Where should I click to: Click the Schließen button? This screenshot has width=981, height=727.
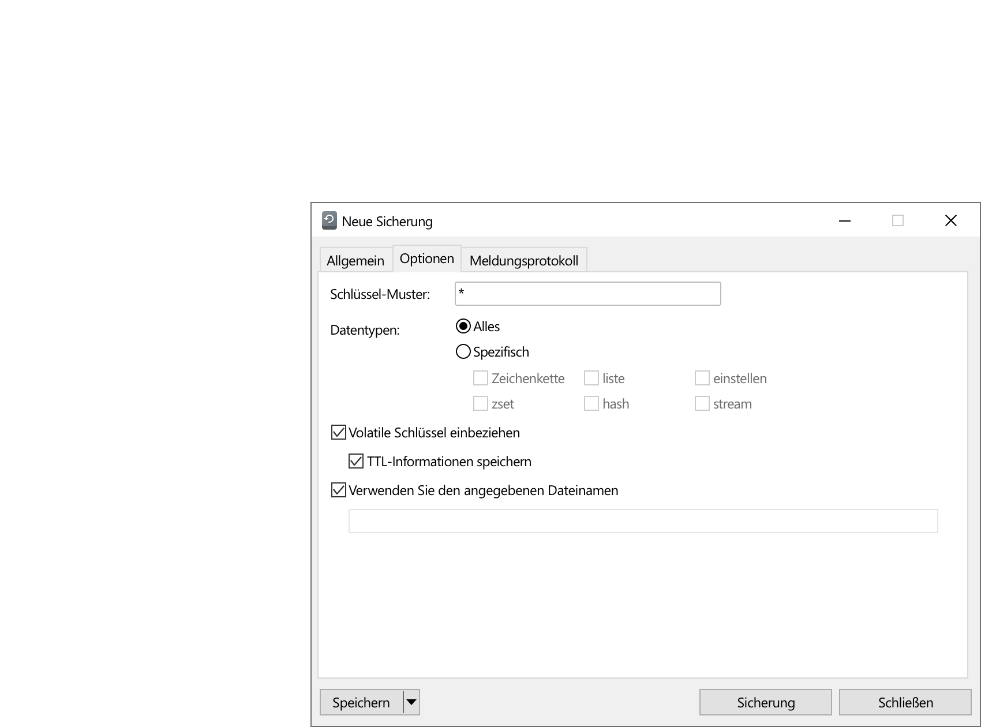(x=905, y=702)
